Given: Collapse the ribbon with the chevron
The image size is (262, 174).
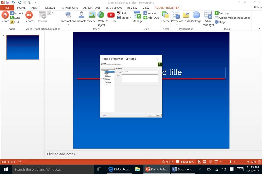Looking at the screenshot, I should click(259, 29).
